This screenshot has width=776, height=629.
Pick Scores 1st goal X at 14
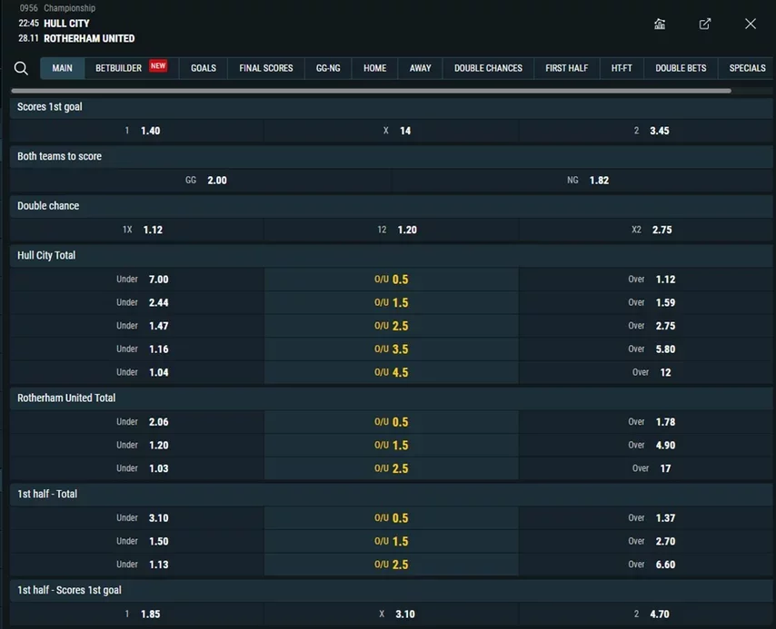(x=392, y=131)
